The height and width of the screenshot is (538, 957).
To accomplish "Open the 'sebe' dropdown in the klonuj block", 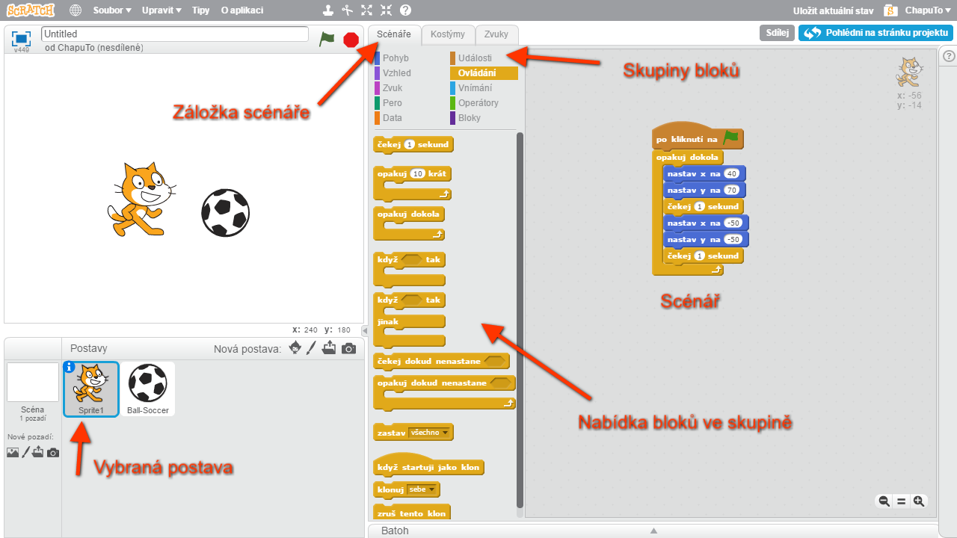I will (x=422, y=490).
